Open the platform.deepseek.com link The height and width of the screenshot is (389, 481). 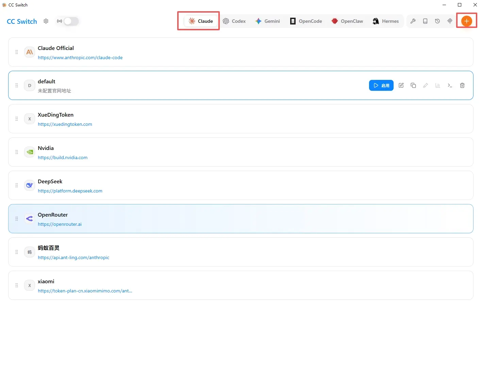click(x=70, y=191)
